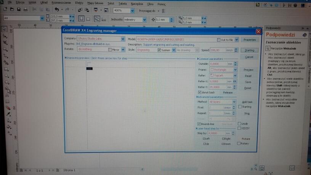Click the Starting button at top right

point(249,50)
